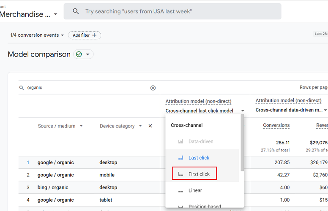The height and width of the screenshot is (211, 328).
Task: Clear the organic search text
Action: click(153, 88)
